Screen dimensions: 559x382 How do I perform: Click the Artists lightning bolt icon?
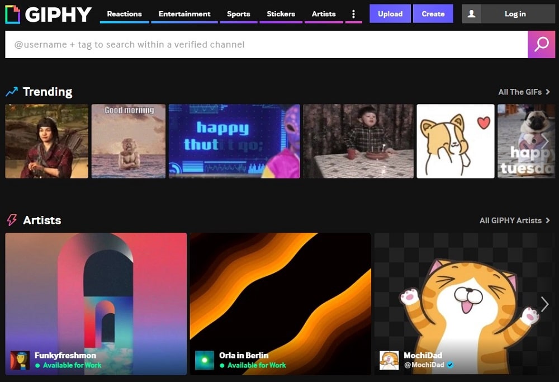pos(12,220)
